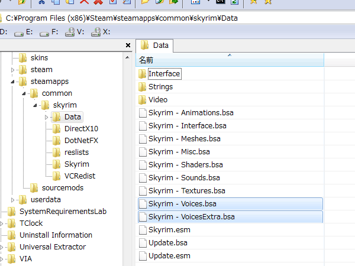Expand the userdata folder node

click(x=13, y=200)
